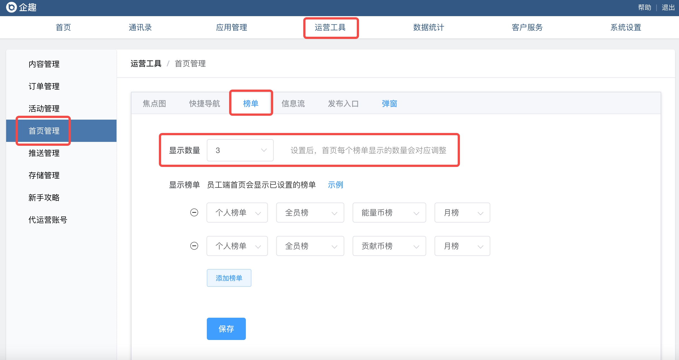Open the 能量币榜 dropdown
Image resolution: width=679 pixels, height=360 pixels.
389,213
